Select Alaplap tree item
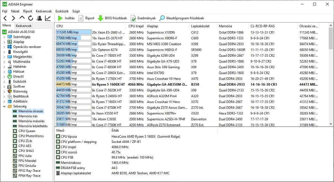This screenshot has width=334, height=182. 19,42
